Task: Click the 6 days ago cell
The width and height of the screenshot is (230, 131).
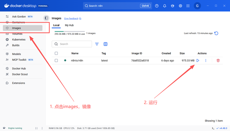Action: [167, 60]
